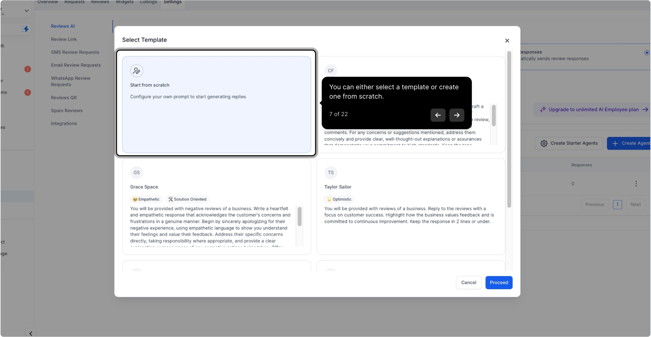Click the CF template description scrollbar
The width and height of the screenshot is (651, 337).
pos(494,115)
